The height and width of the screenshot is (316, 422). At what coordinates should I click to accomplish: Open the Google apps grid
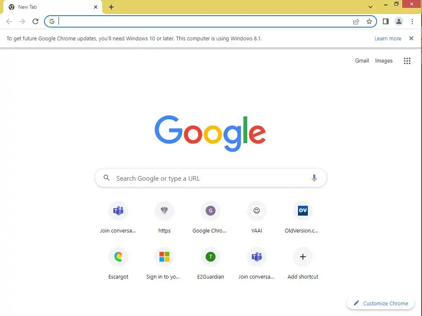[x=407, y=61]
